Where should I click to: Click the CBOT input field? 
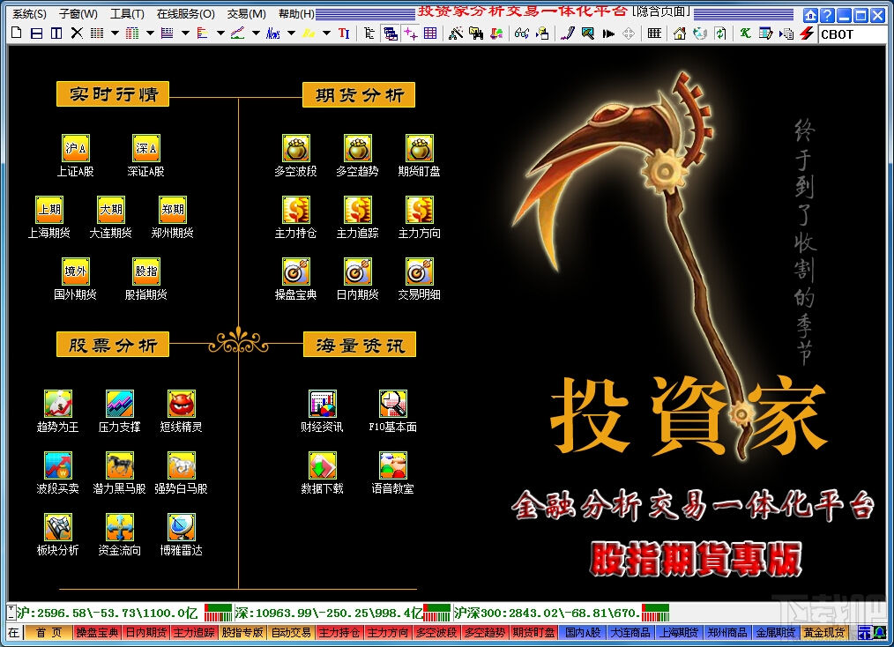(852, 34)
